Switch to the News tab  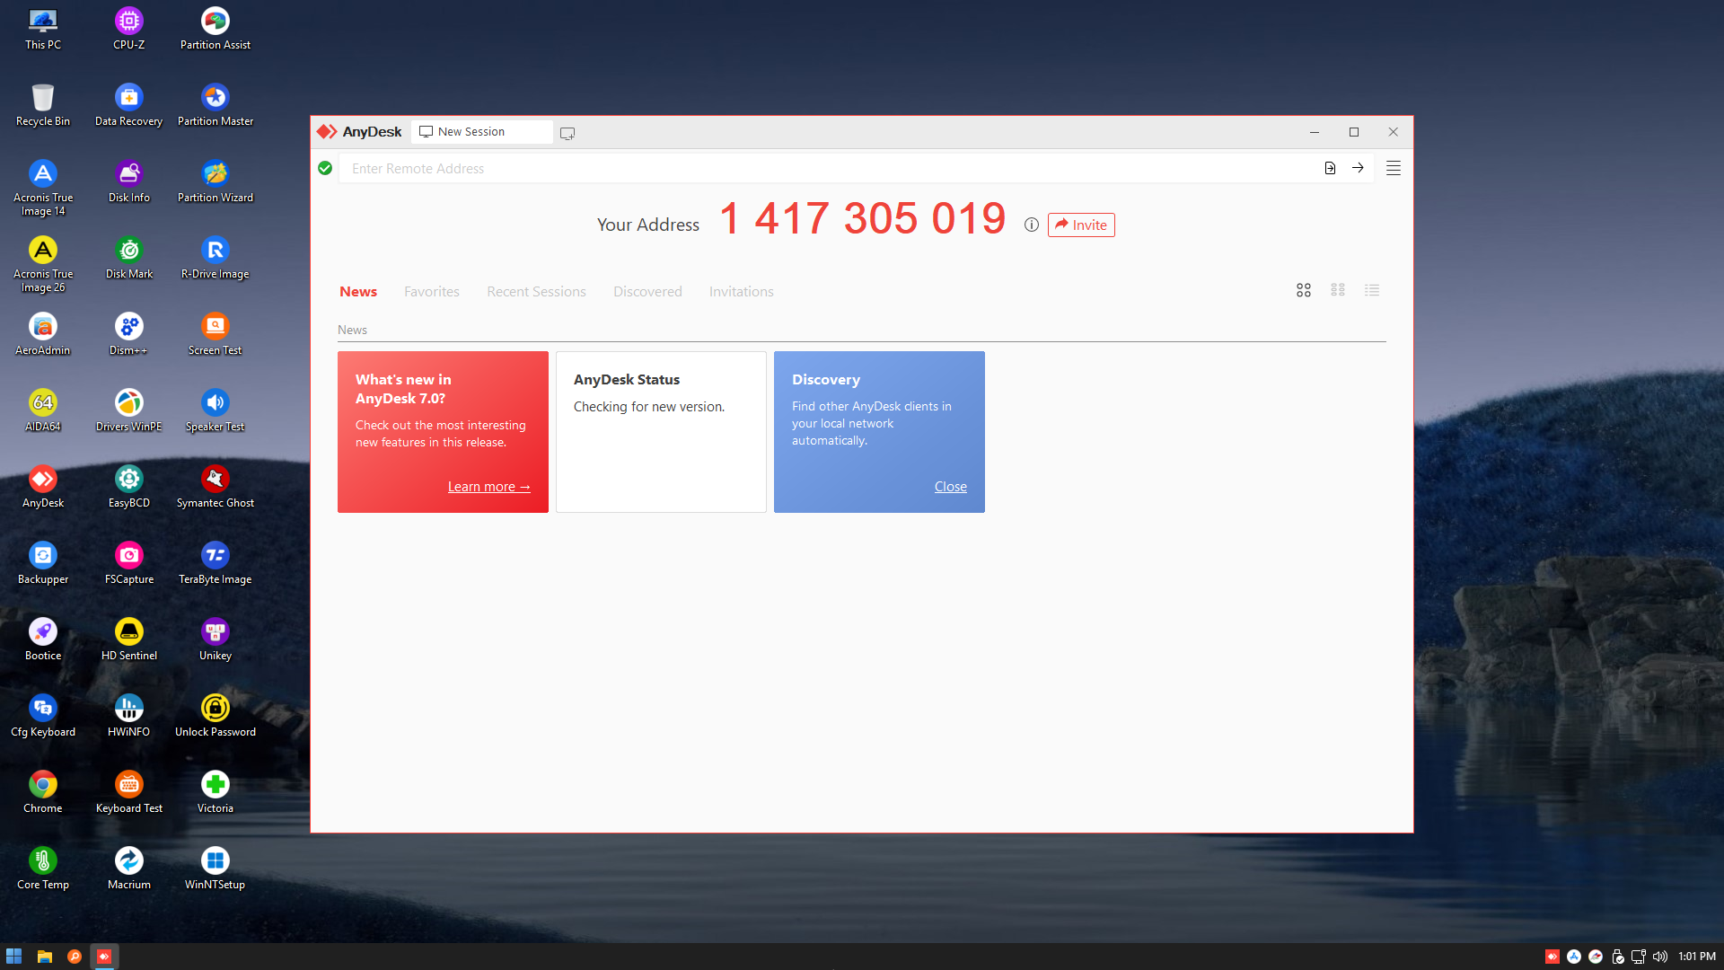pyautogui.click(x=358, y=292)
